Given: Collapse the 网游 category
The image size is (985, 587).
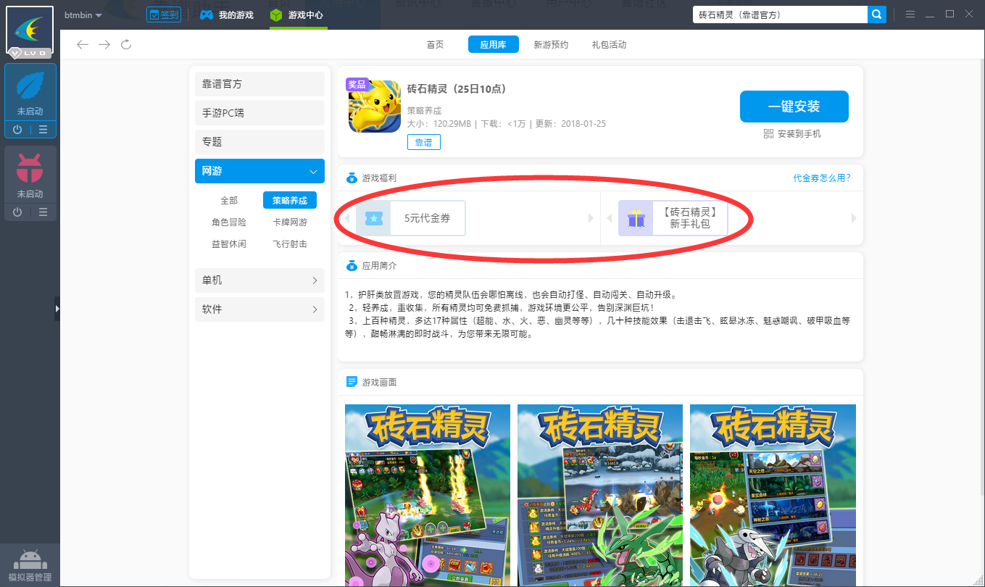Looking at the screenshot, I should point(259,171).
